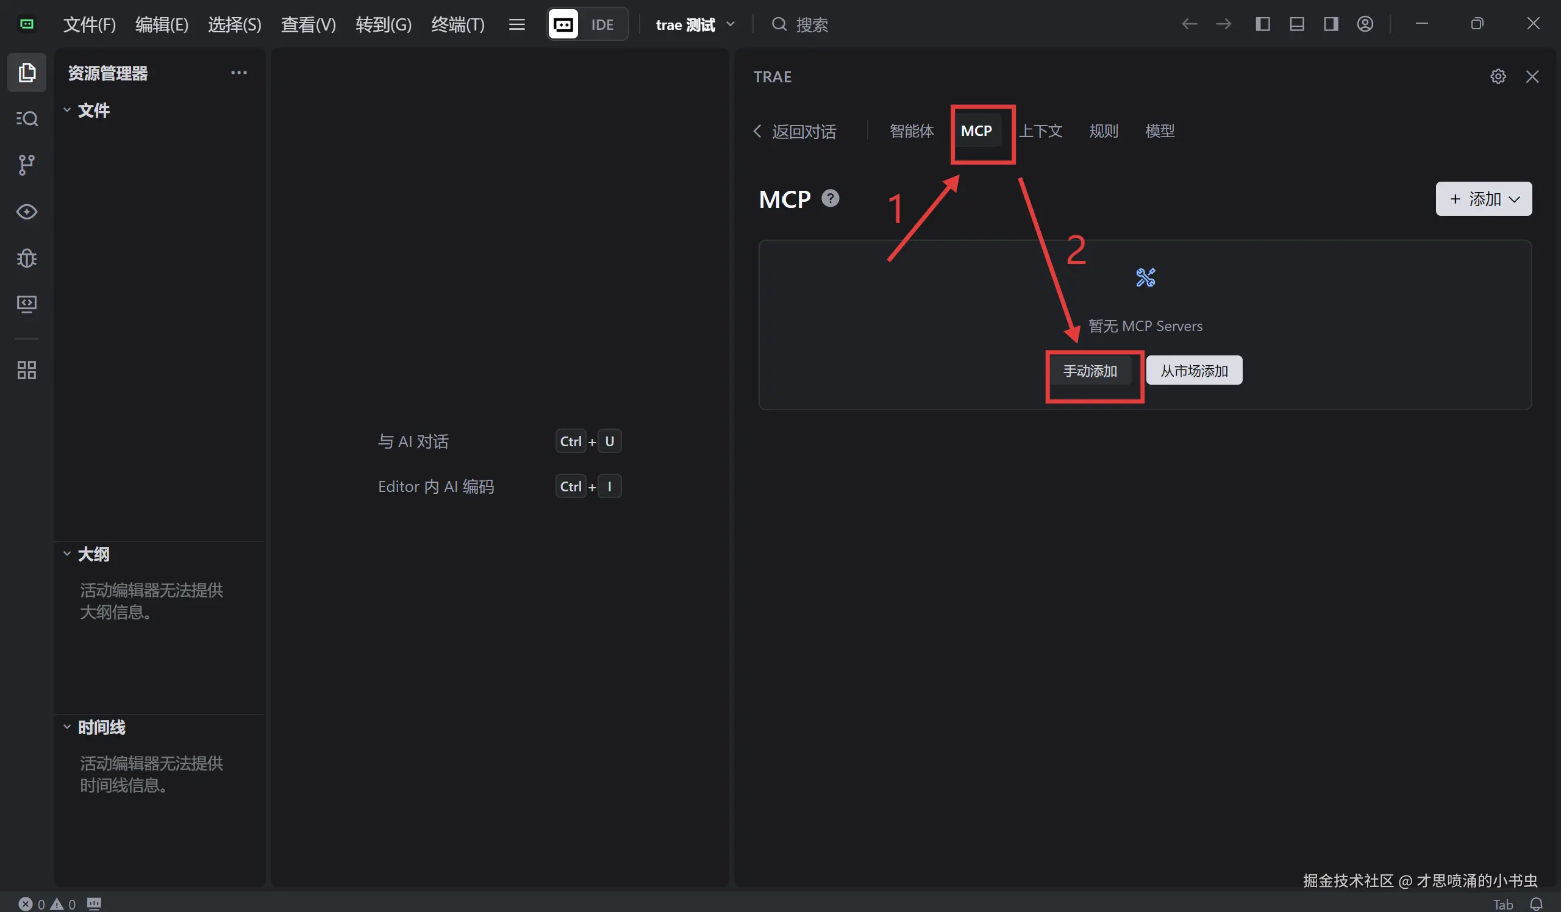The image size is (1561, 912).
Task: Open the 添加 dropdown button
Action: point(1484,199)
